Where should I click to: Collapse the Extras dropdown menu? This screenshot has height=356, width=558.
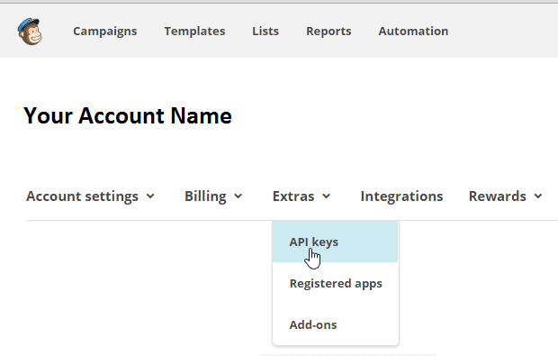(301, 196)
